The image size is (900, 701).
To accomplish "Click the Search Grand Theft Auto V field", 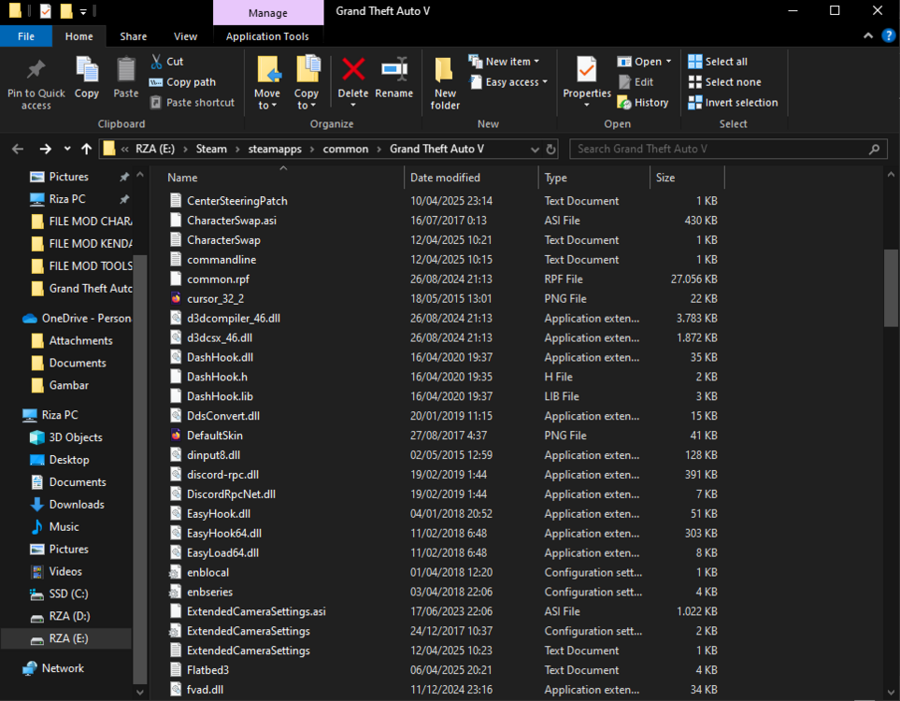I will click(x=728, y=149).
